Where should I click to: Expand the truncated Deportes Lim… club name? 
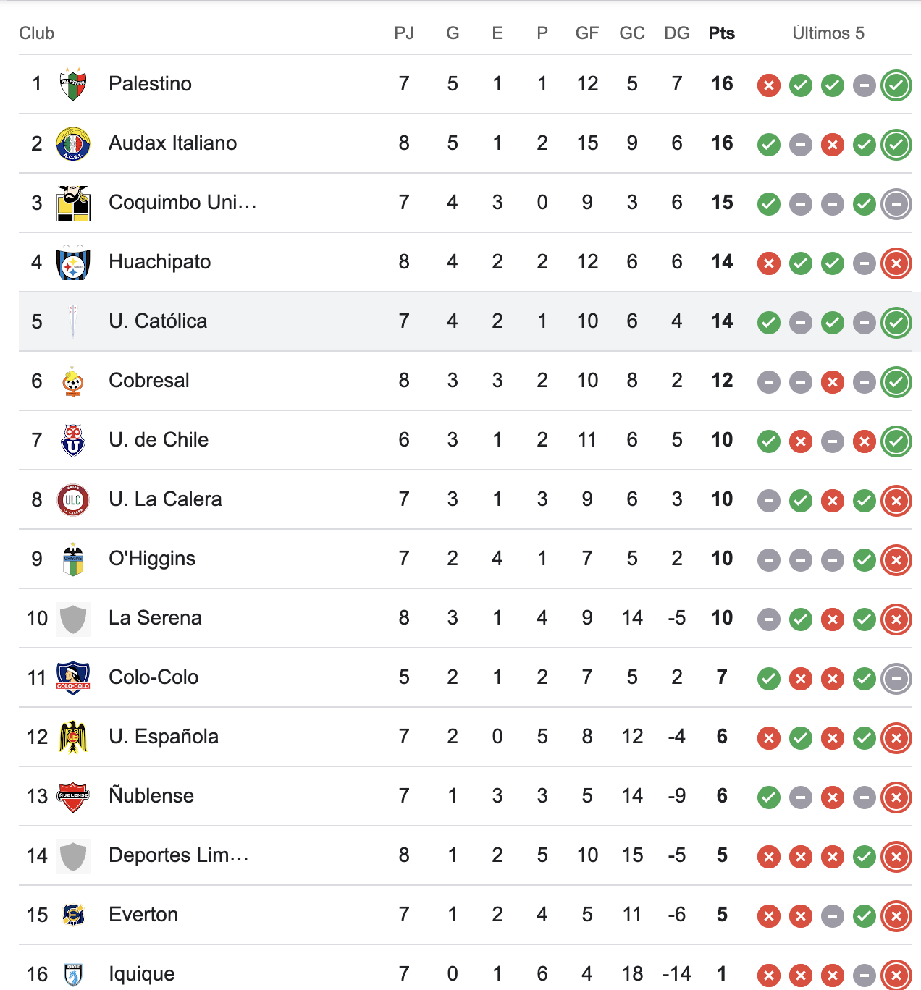coord(177,855)
